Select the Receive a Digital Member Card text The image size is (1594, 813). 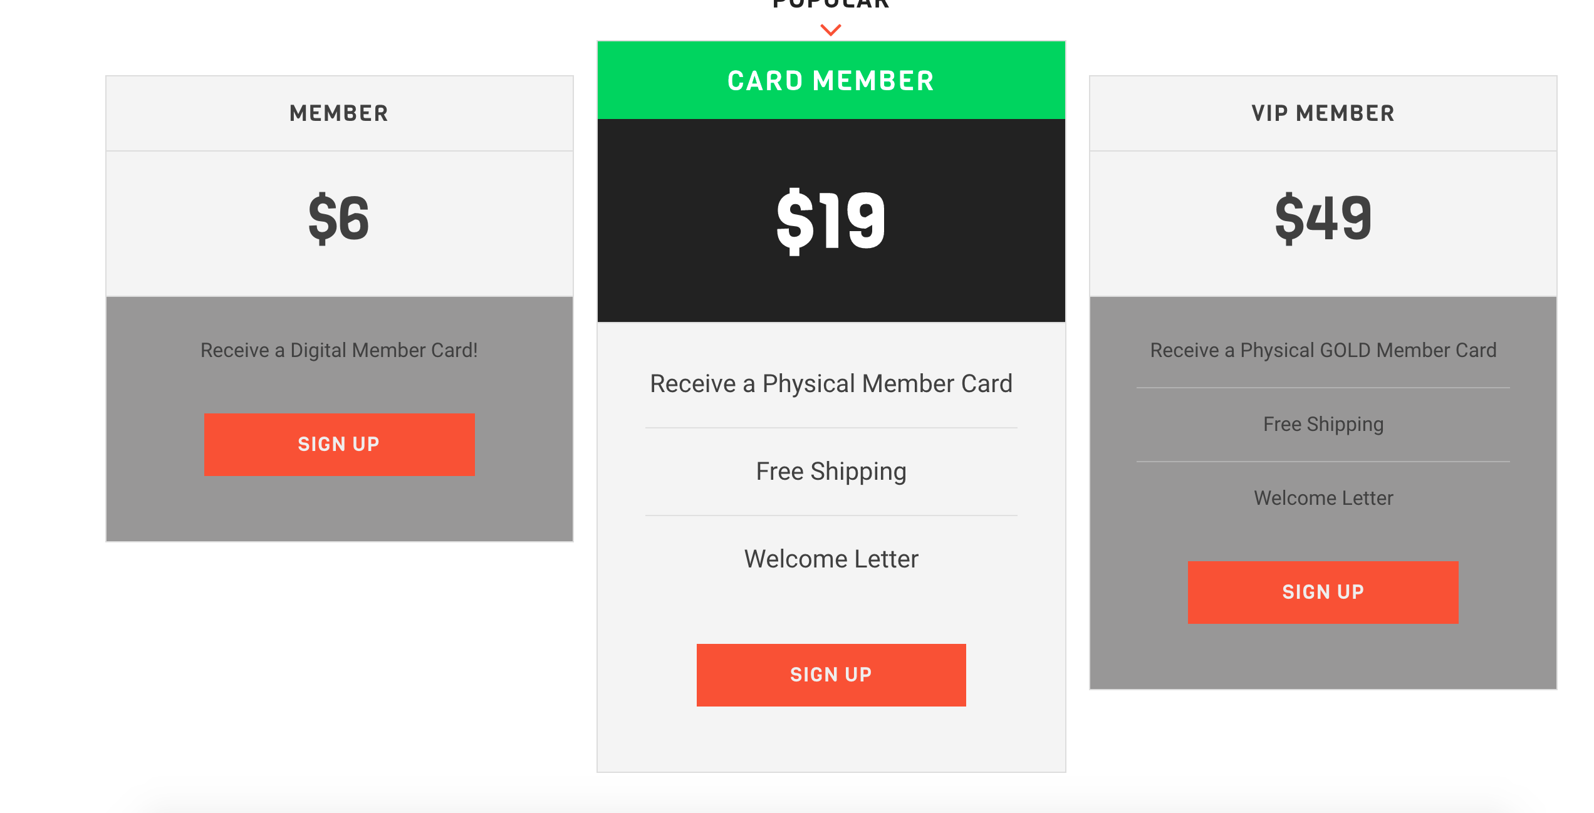pyautogui.click(x=339, y=350)
